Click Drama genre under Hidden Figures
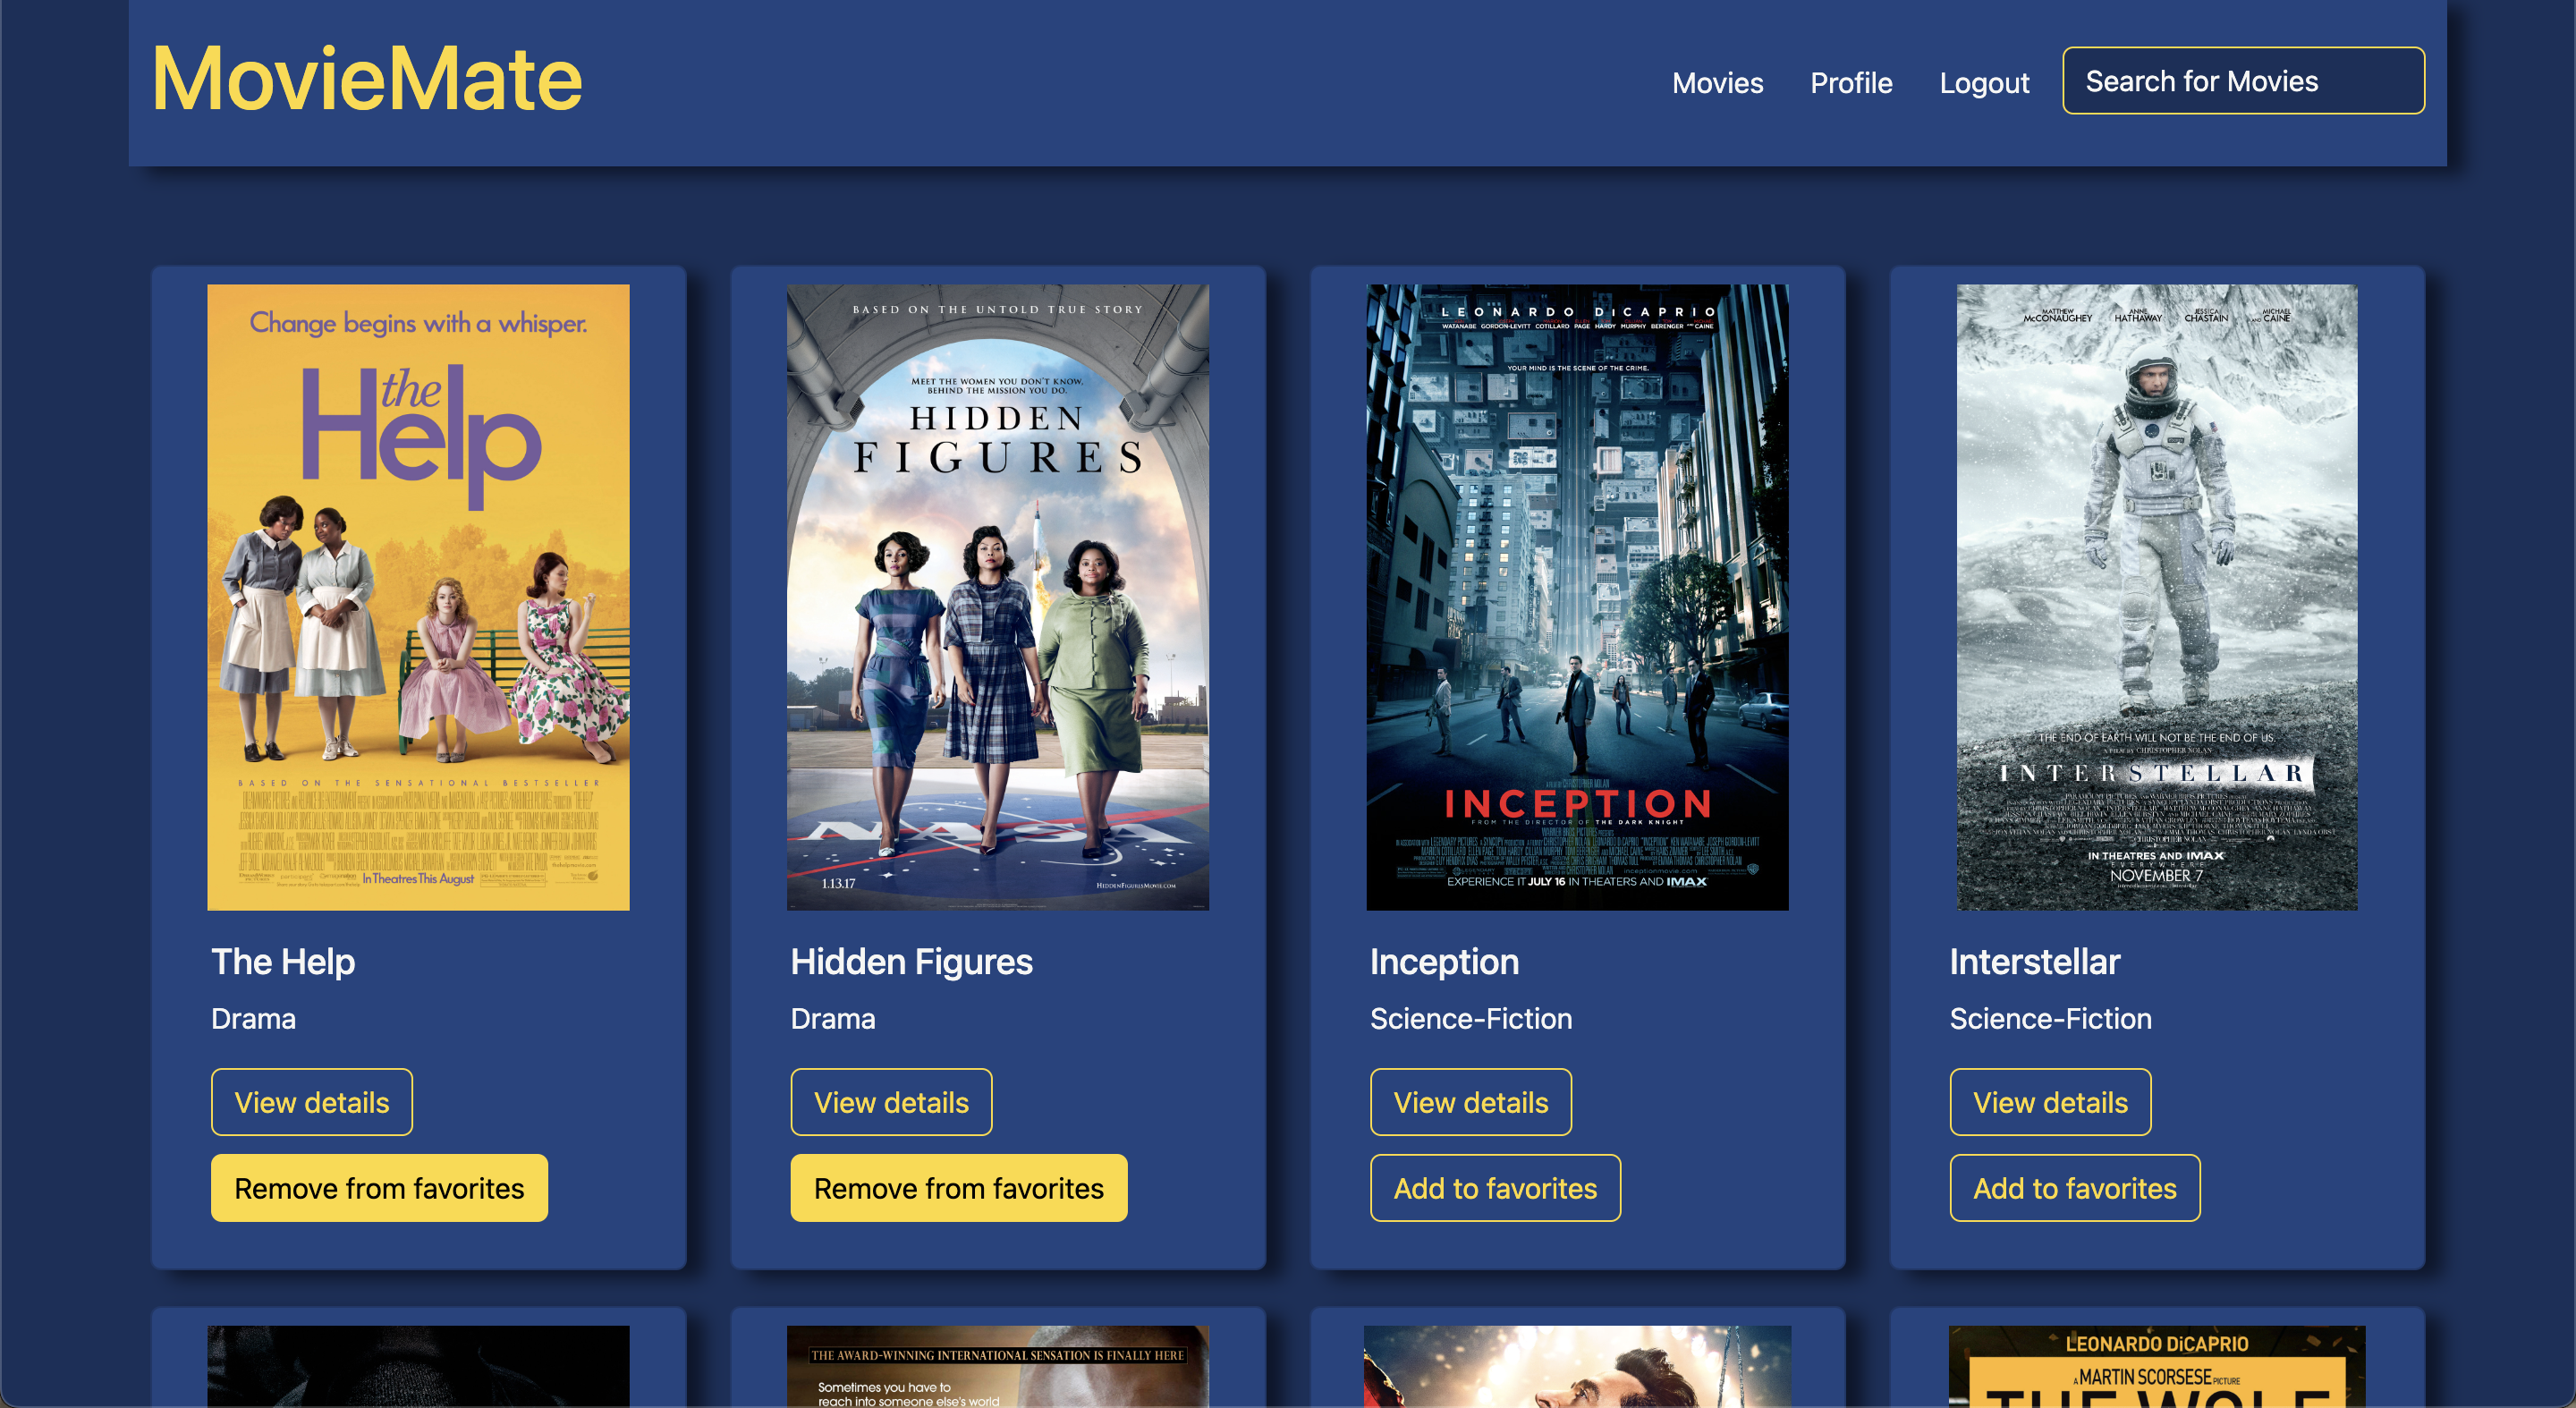 (x=832, y=1018)
